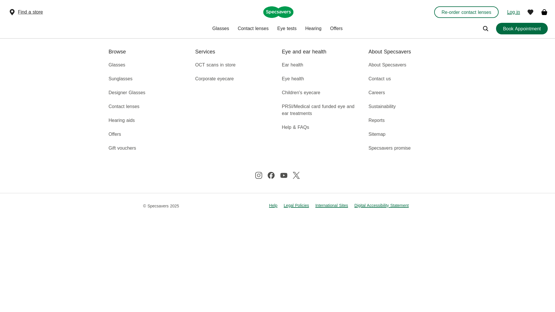This screenshot has height=312, width=555.
Task: Open Specsavers Instagram icon
Action: coord(258,175)
